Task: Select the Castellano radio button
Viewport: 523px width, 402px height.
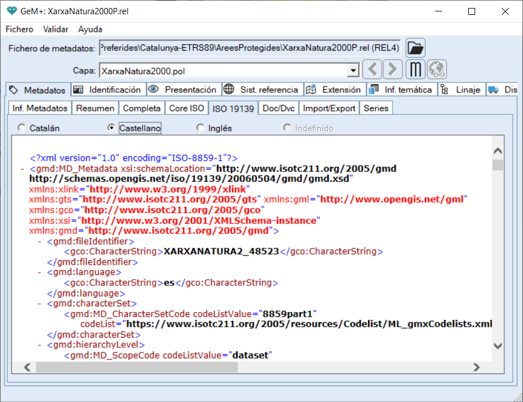Action: (111, 128)
